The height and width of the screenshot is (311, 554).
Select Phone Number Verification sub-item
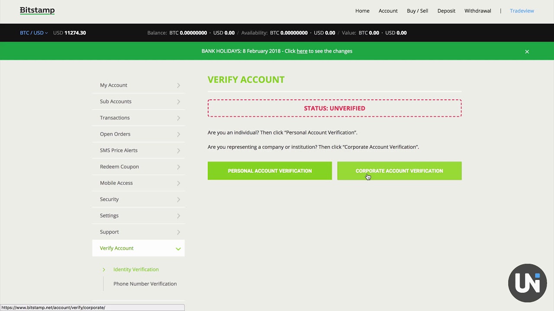145,284
